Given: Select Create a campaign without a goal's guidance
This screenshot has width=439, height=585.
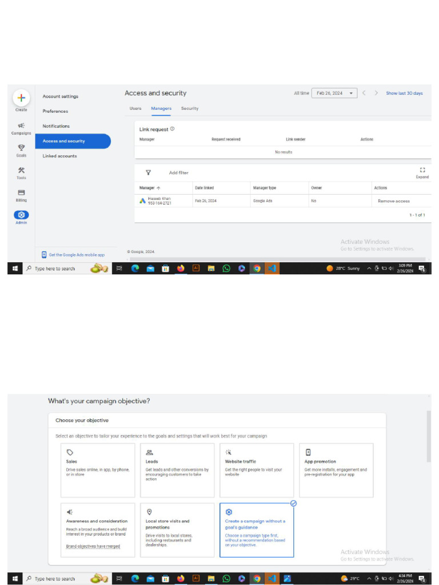Looking at the screenshot, I should [257, 530].
